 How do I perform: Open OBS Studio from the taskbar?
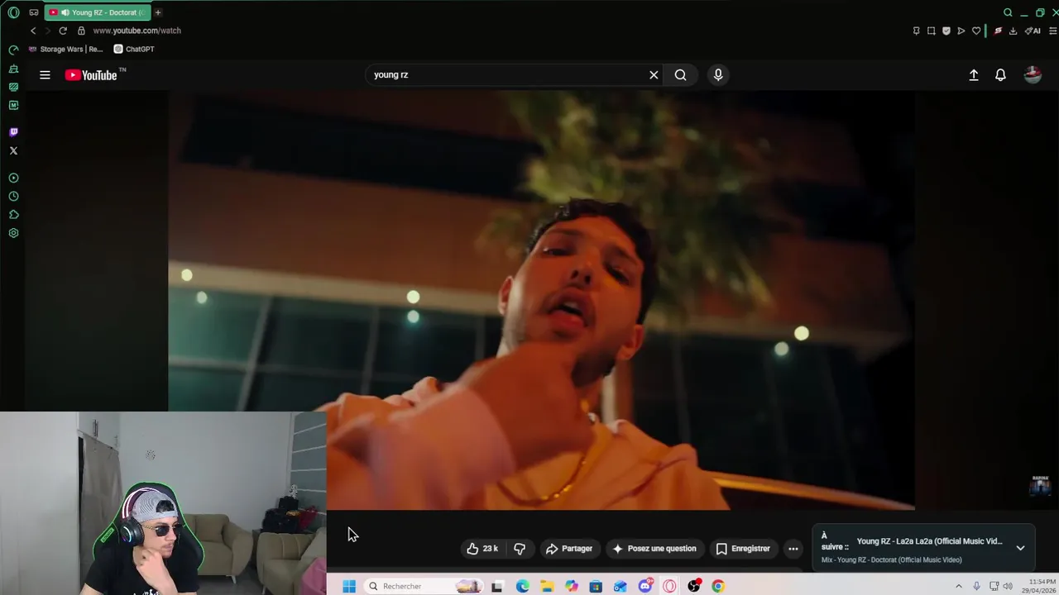[693, 586]
